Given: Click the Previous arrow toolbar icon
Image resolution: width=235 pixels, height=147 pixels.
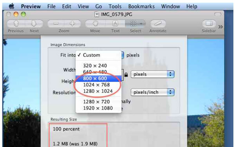Looking at the screenshot, I should (x=16, y=24).
